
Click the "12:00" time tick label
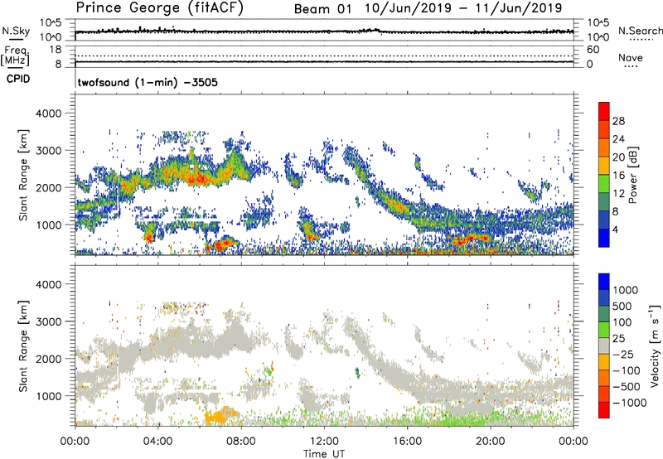coord(324,442)
